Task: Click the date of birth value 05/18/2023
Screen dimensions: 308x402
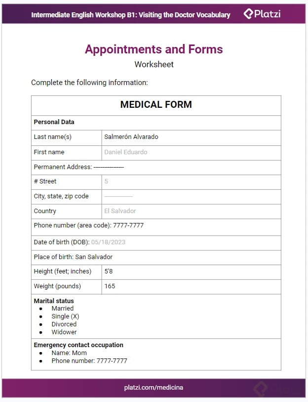Action: (x=109, y=242)
